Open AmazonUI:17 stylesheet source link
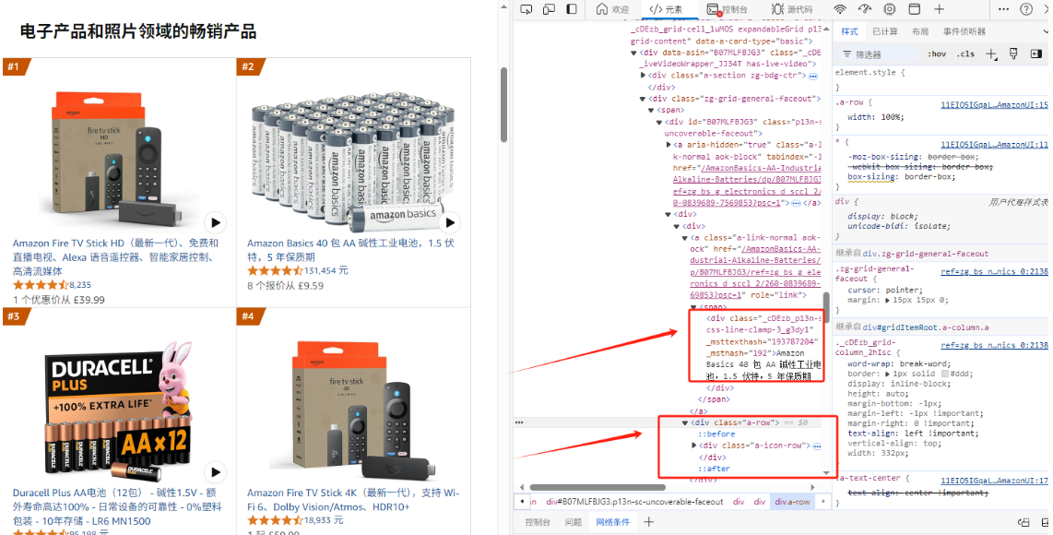1053x535 pixels. point(994,481)
